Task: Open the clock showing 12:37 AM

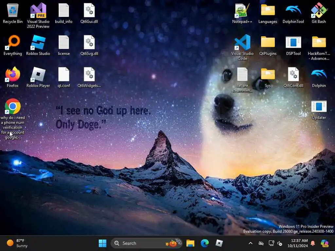Action: pos(298,243)
